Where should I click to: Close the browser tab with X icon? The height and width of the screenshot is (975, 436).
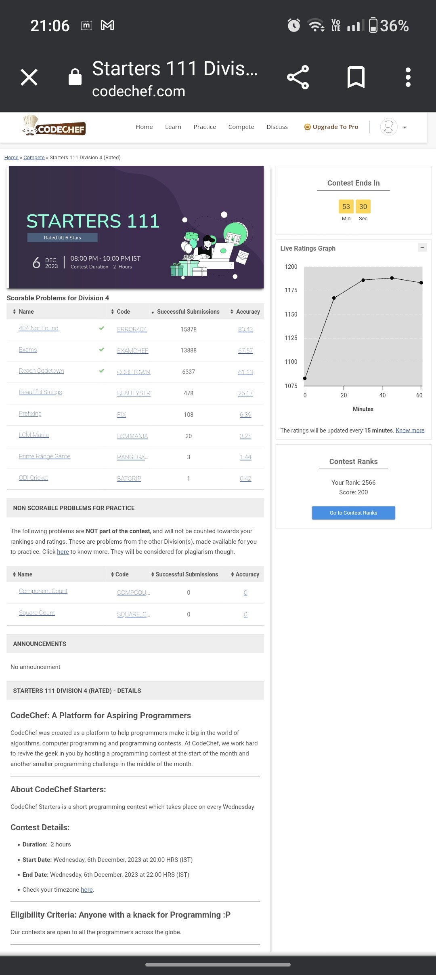coord(29,77)
